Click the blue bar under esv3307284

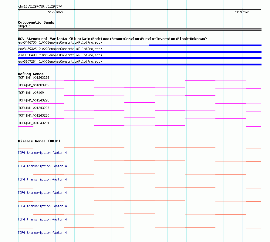tap(140, 65)
